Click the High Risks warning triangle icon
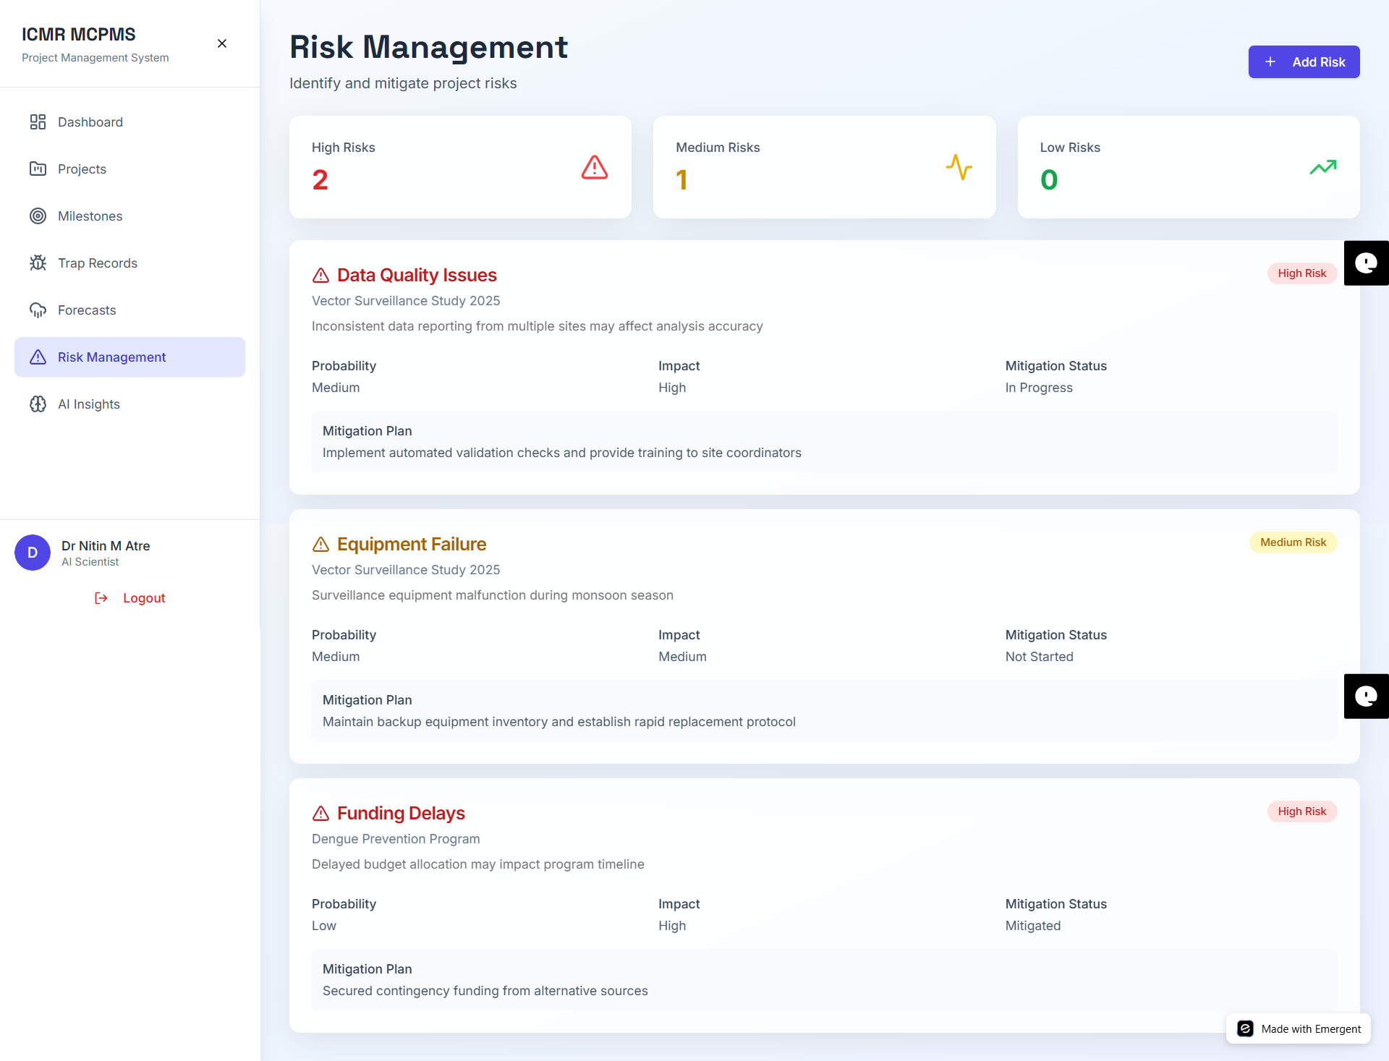The image size is (1389, 1061). (594, 167)
